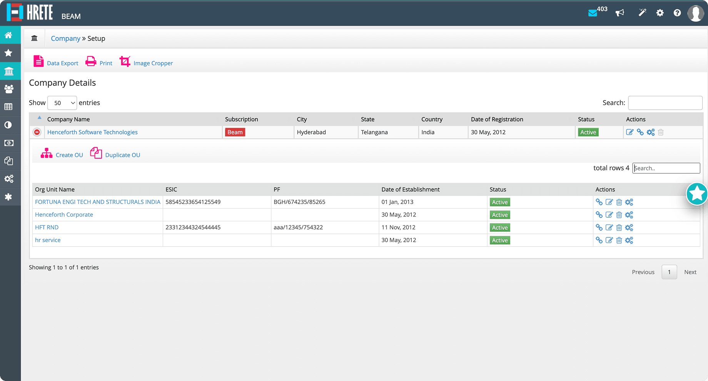Focus the org unit Search.. field

click(x=666, y=168)
